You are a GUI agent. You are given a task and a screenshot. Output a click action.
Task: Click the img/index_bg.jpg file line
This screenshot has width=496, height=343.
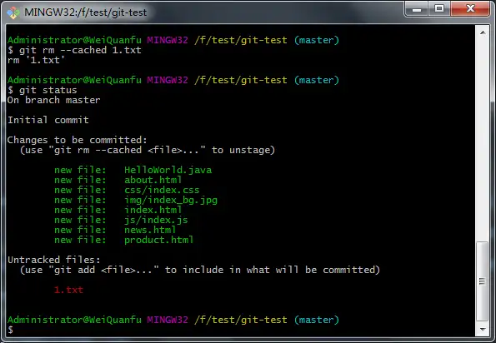point(136,200)
